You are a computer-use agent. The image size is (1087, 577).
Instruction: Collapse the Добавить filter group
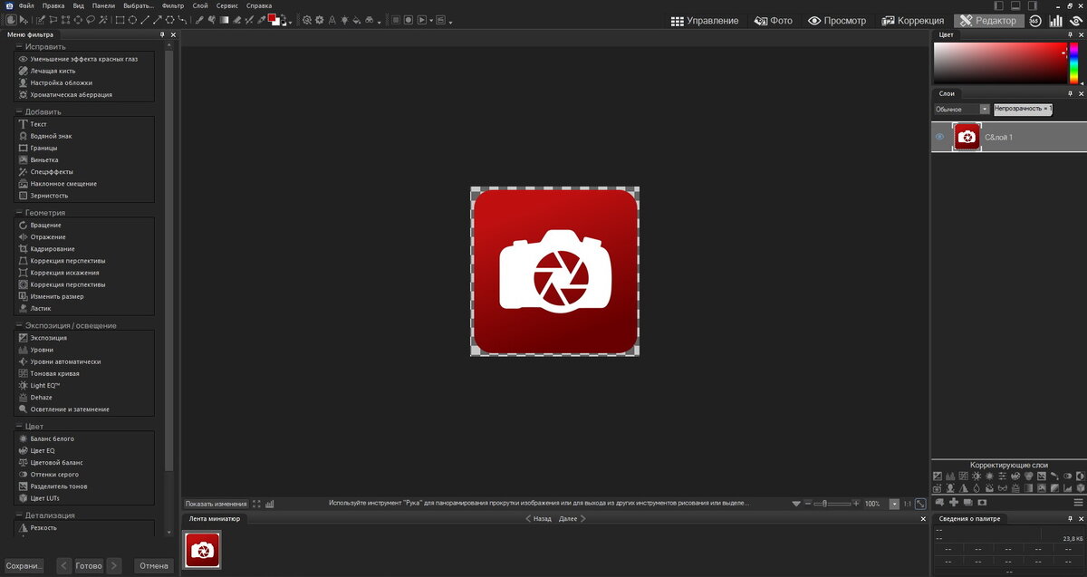point(19,111)
